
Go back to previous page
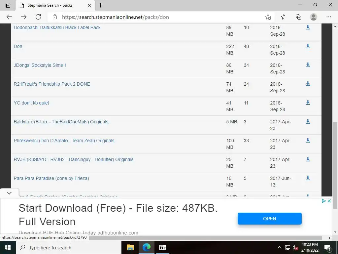(x=9, y=17)
